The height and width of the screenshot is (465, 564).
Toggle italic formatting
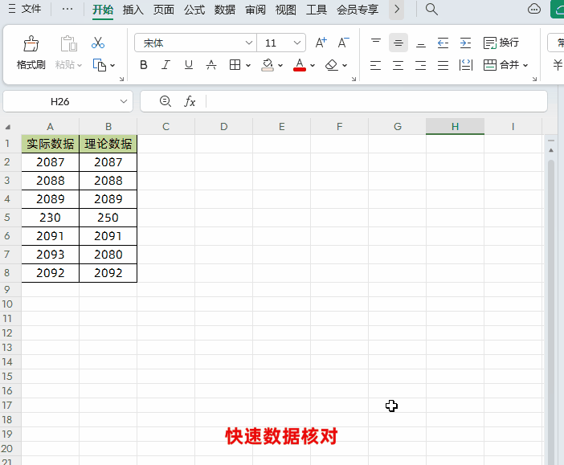pos(166,65)
